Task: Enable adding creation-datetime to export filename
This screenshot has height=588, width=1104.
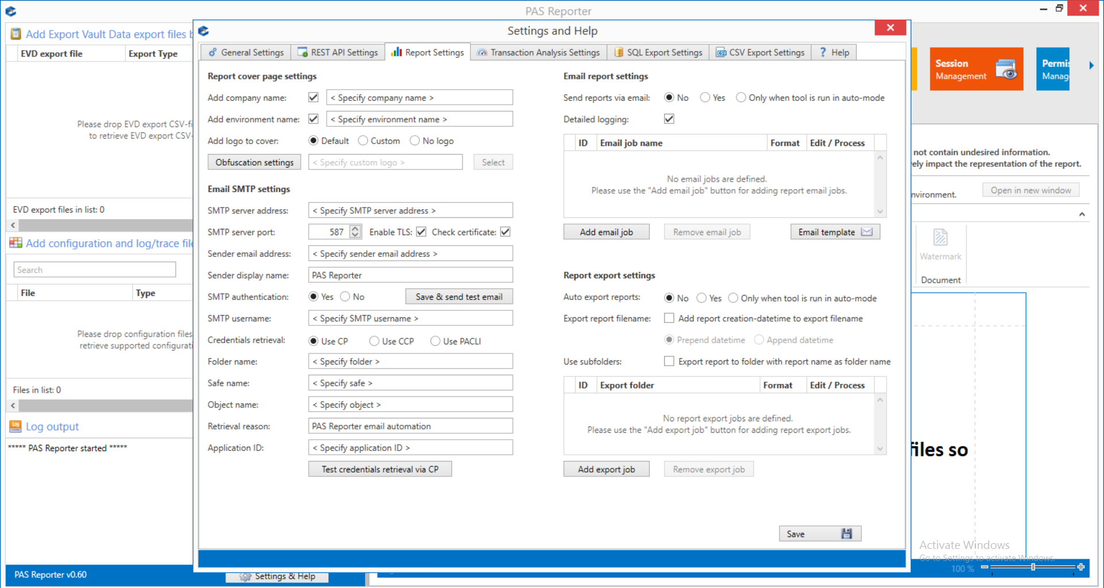Action: coord(669,318)
